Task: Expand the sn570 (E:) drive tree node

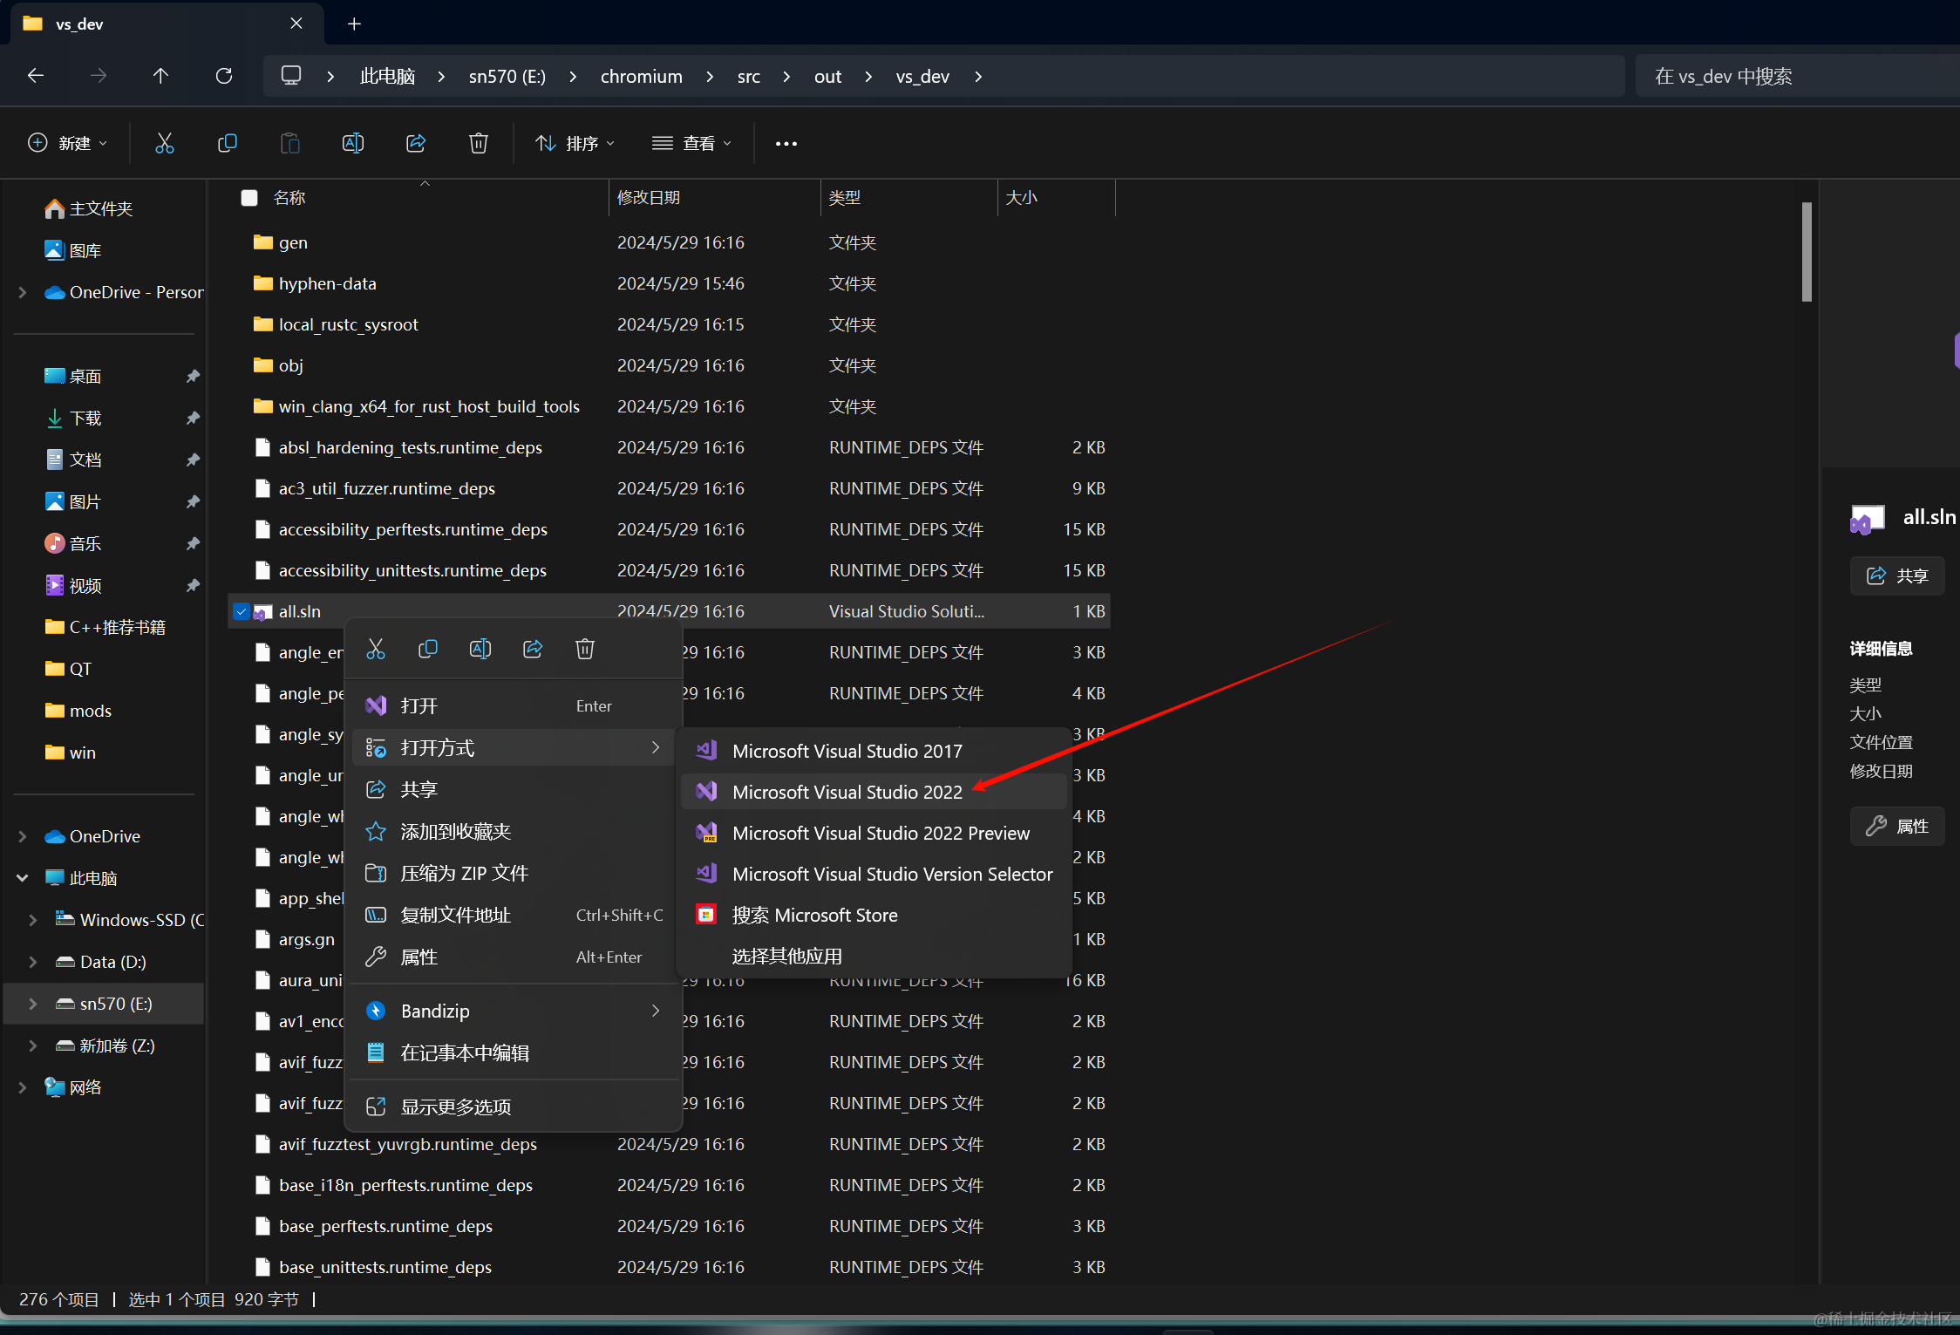Action: tap(33, 1004)
